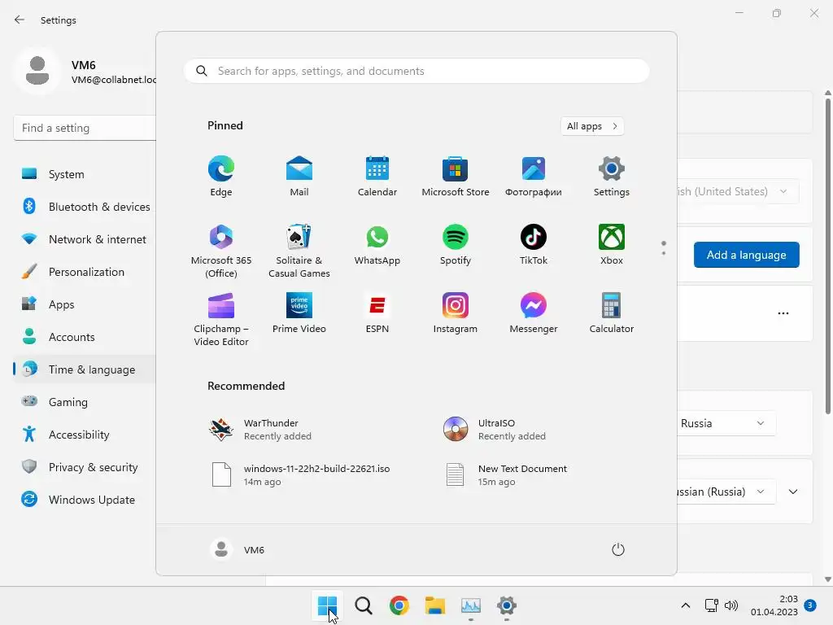The height and width of the screenshot is (625, 833).
Task: Switch to Settings gear on taskbar
Action: 507,605
